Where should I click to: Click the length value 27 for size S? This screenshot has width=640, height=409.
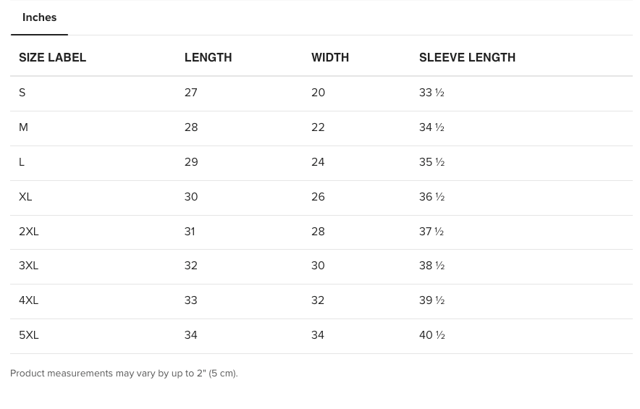coord(191,93)
